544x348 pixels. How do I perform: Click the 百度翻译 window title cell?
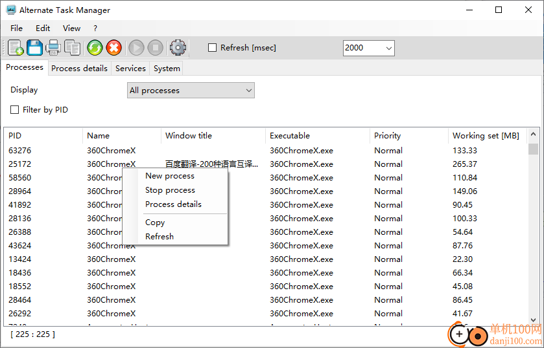click(x=211, y=164)
